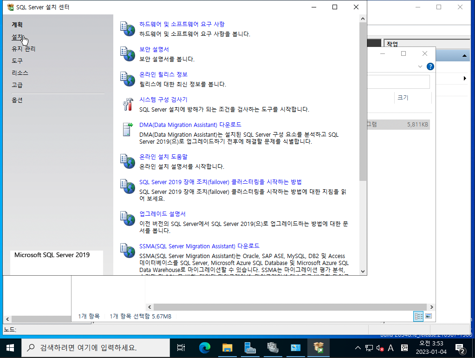Click the icon beside 하드웨어 및 소프트웨어 요구 사항

pyautogui.click(x=128, y=29)
